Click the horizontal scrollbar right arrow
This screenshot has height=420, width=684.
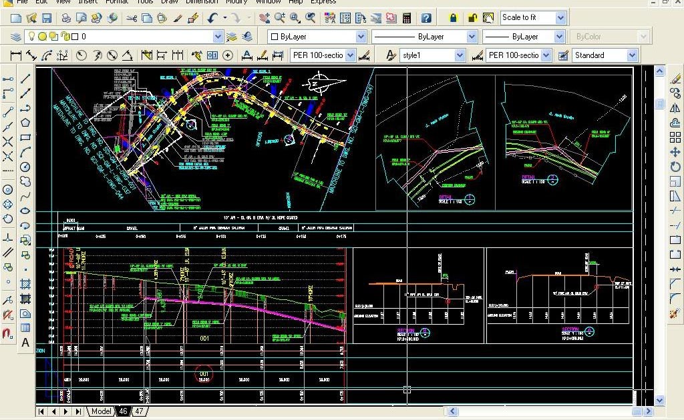pyautogui.click(x=648, y=411)
